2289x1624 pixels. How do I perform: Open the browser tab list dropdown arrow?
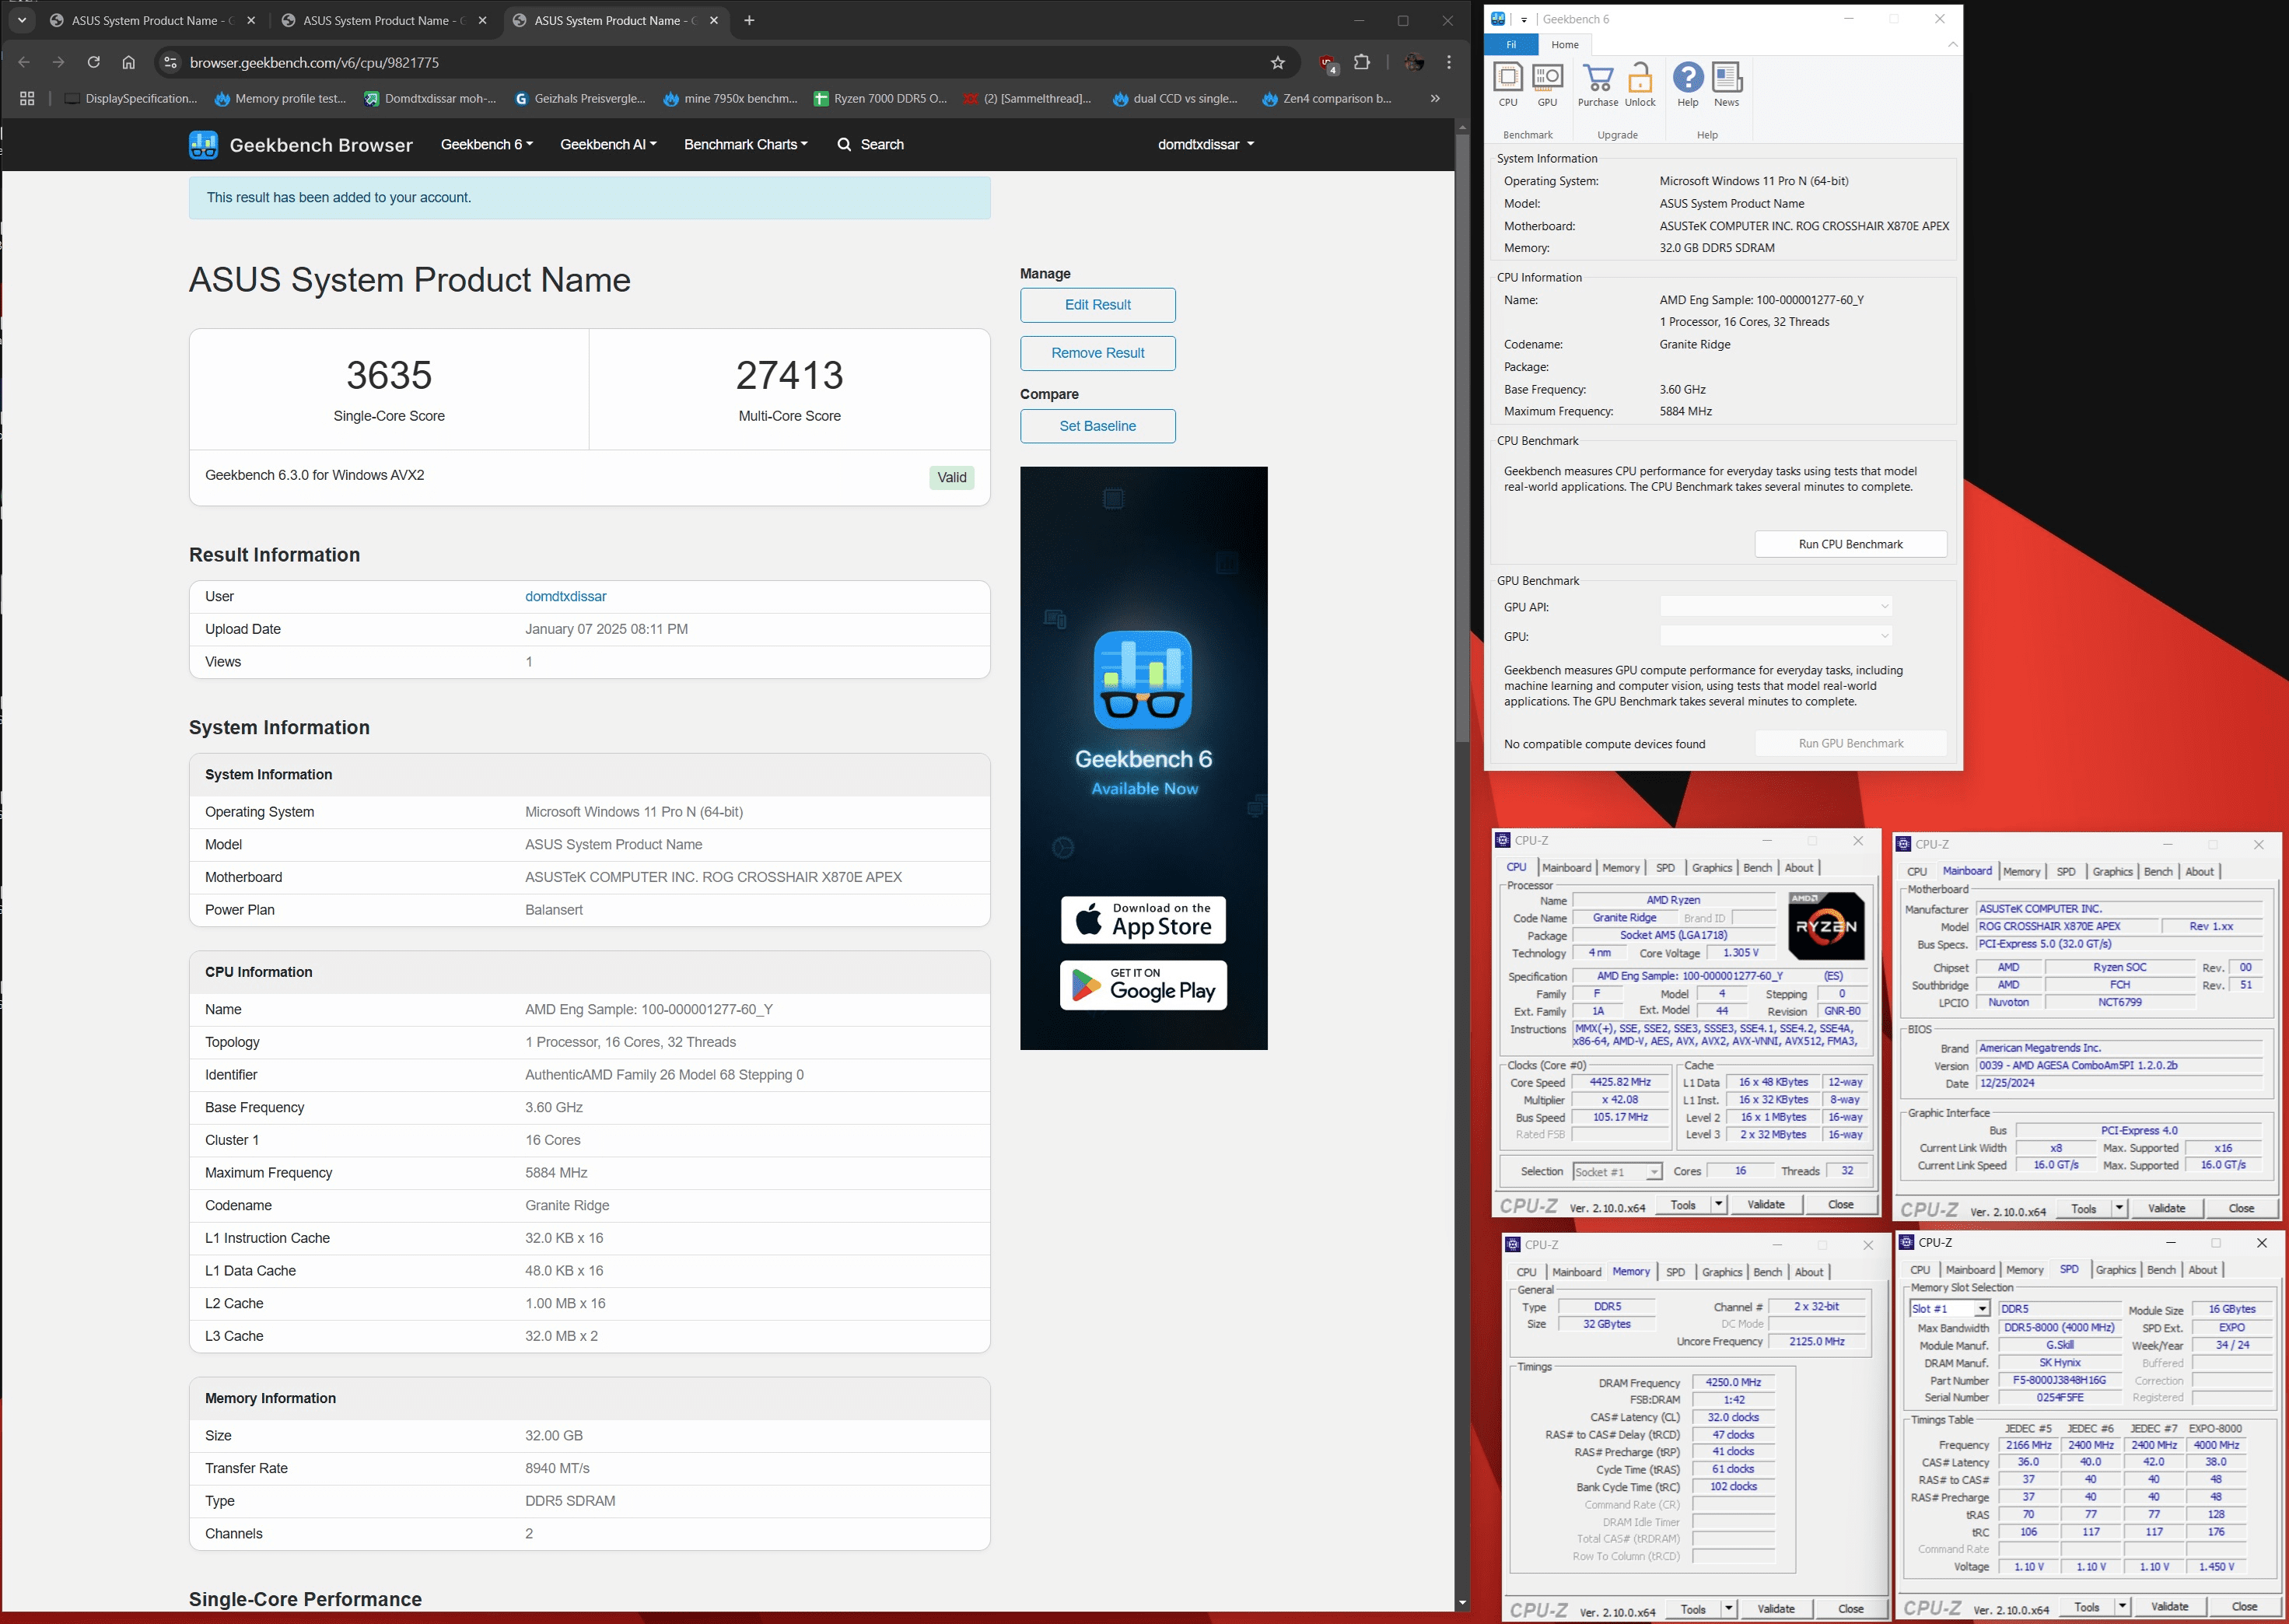22,20
